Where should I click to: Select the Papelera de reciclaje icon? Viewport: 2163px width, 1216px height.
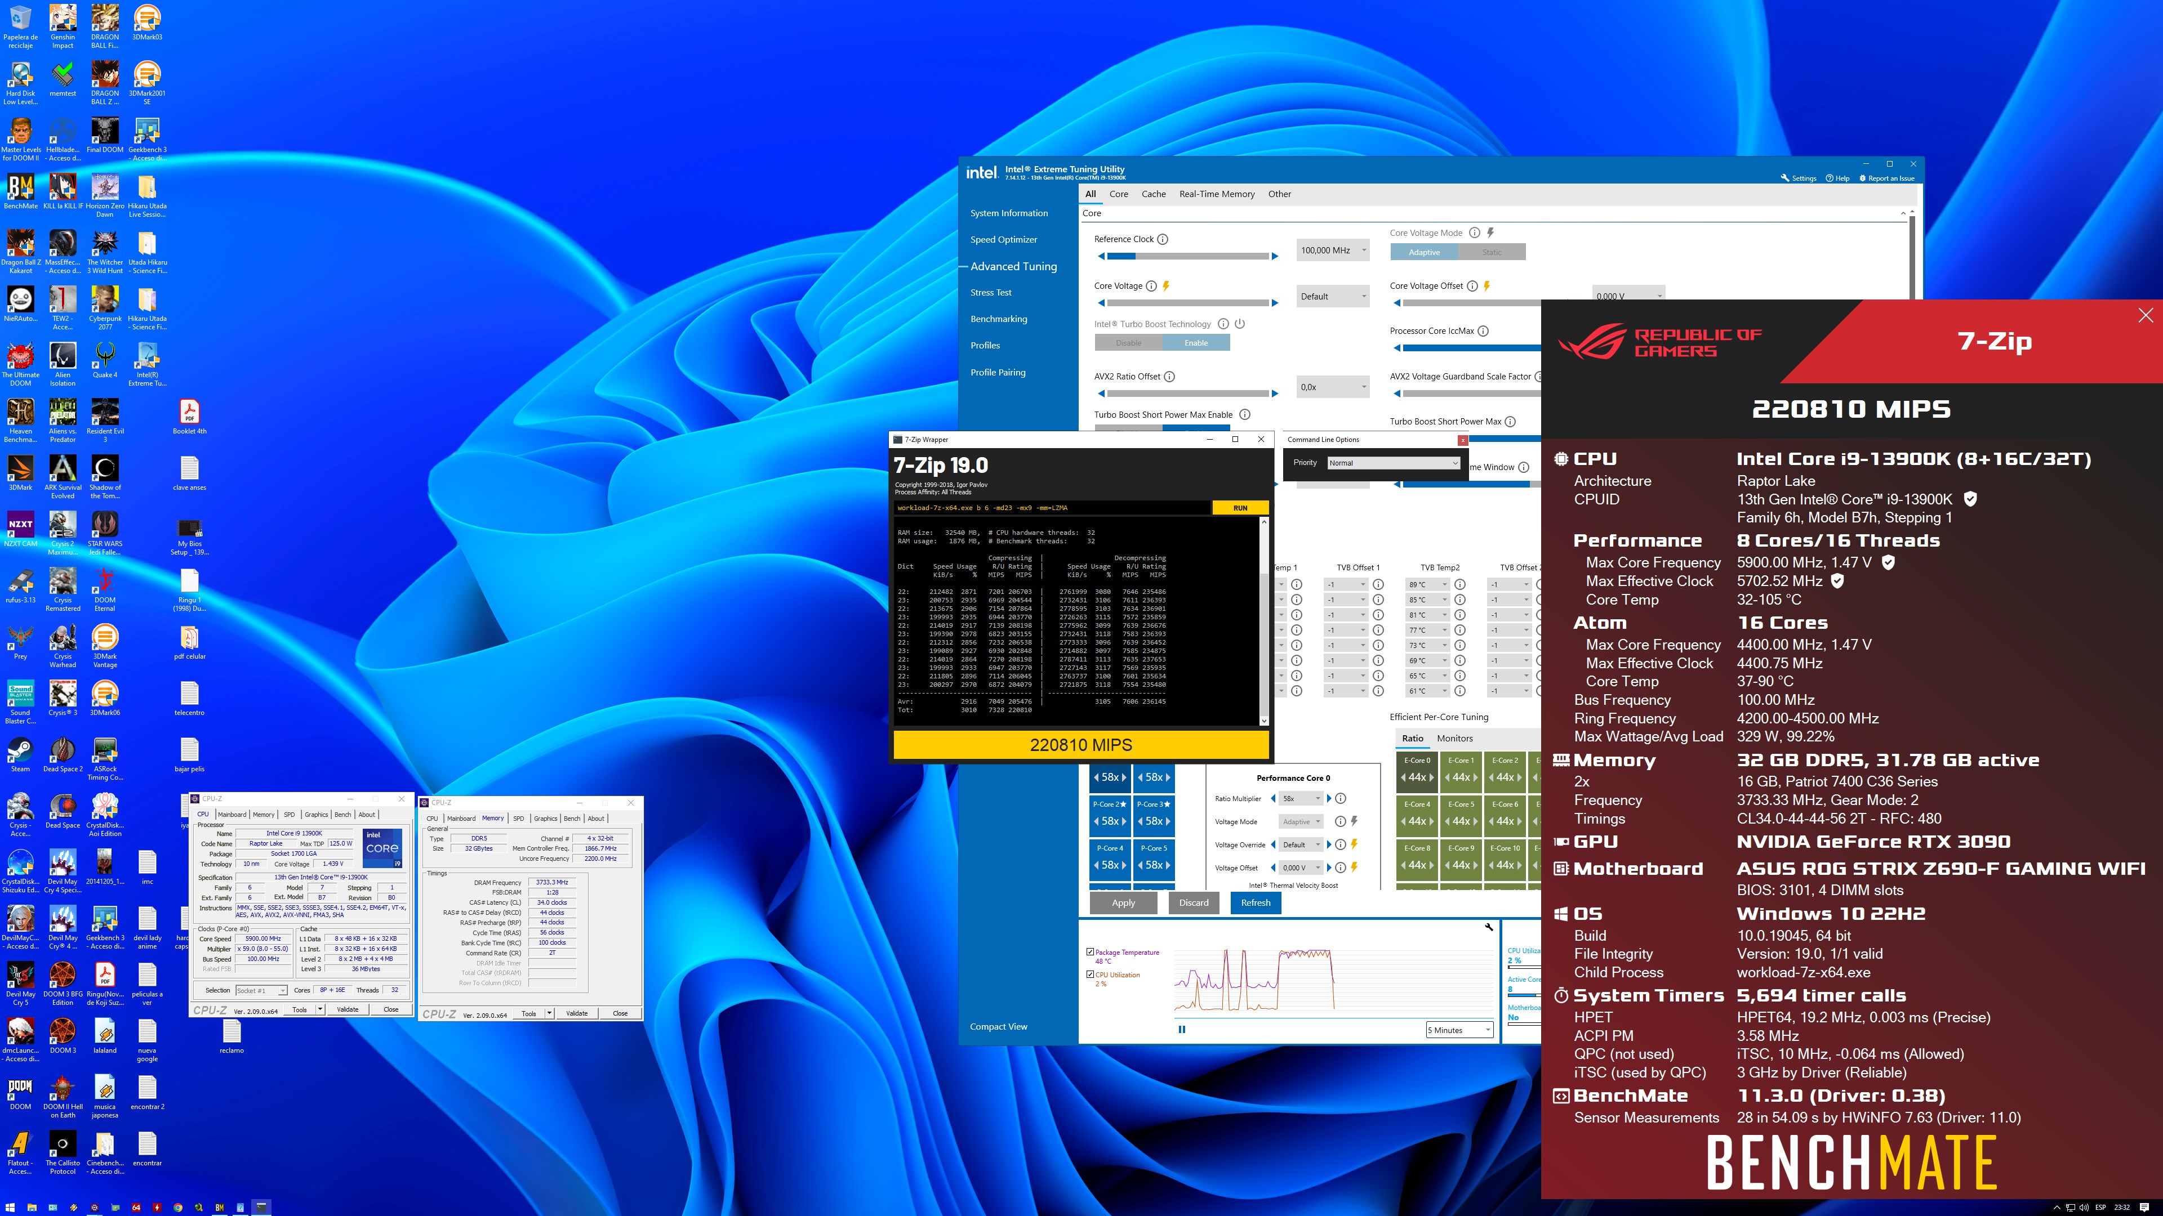pos(20,26)
